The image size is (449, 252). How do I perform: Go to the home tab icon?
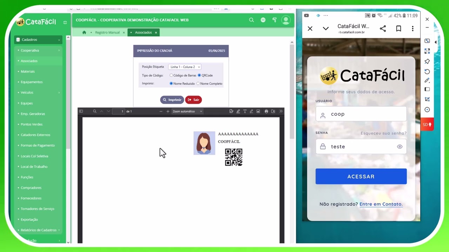[x=84, y=33]
